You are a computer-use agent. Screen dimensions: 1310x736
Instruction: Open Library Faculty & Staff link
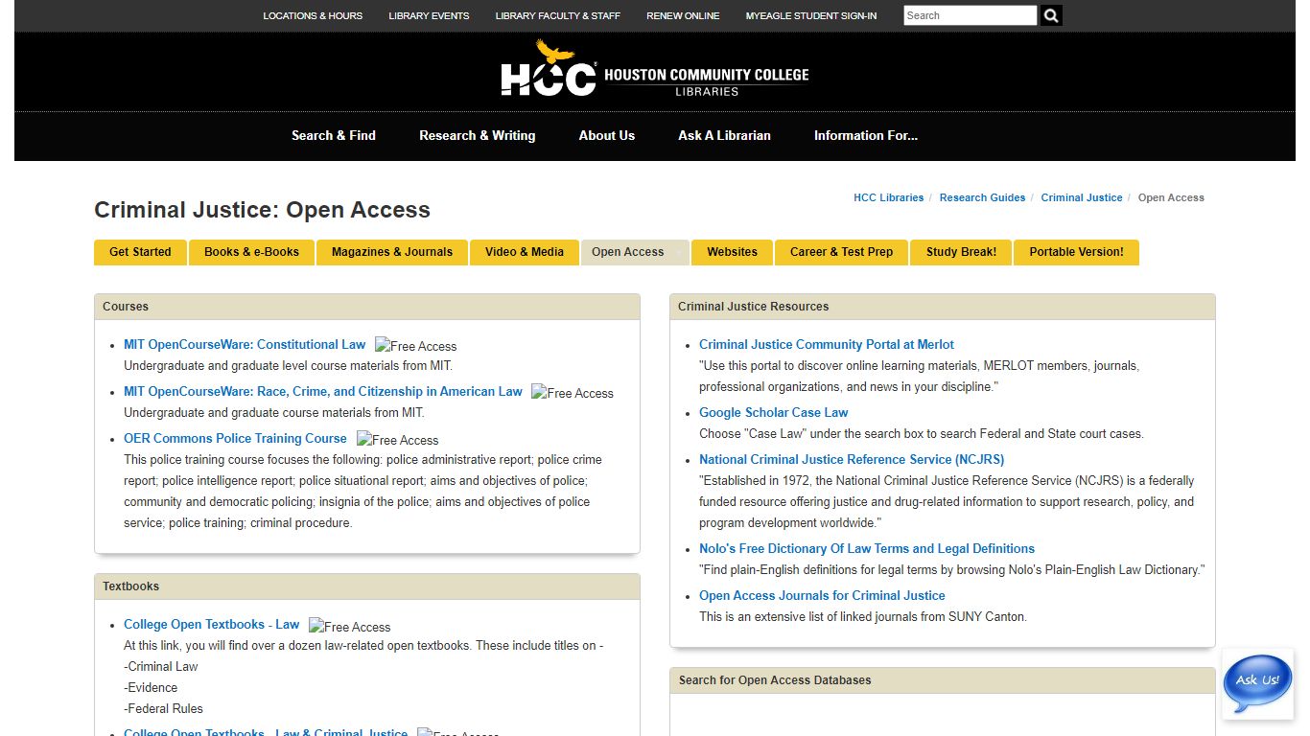point(557,15)
